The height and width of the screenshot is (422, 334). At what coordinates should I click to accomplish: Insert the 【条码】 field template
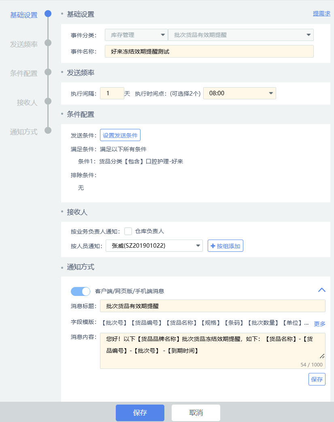[234, 323]
